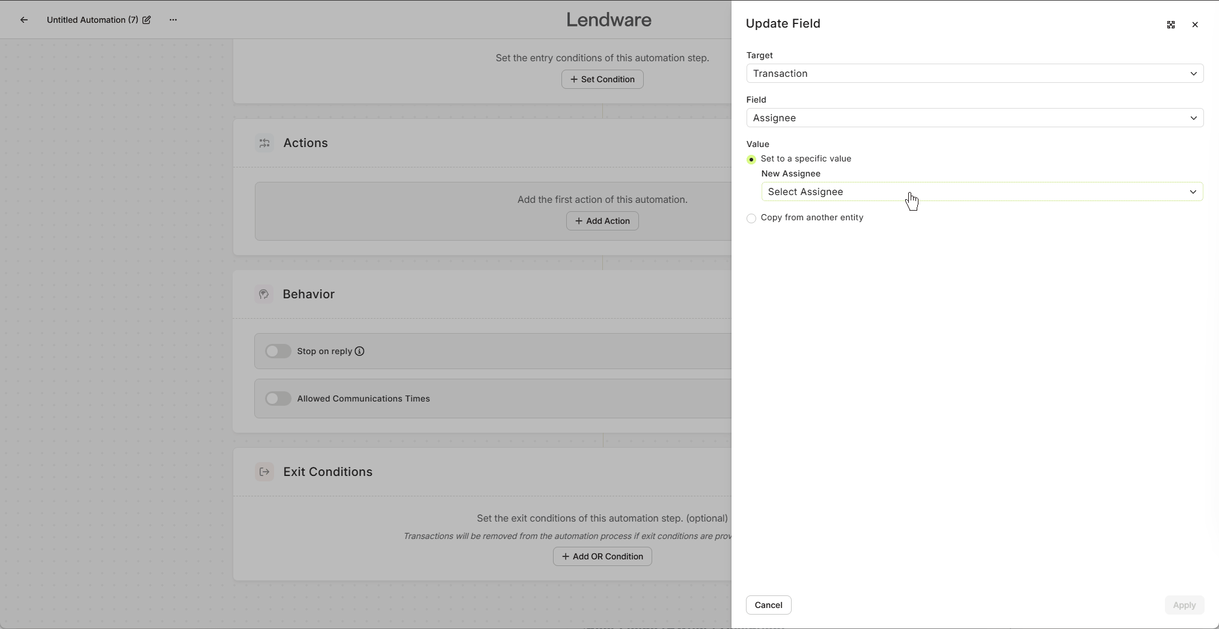Turn on Allowed Communications Times
This screenshot has height=629, width=1219.
tap(278, 399)
